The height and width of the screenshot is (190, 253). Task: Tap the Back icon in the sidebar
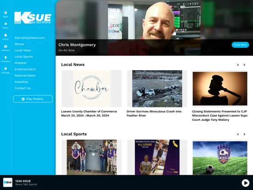coord(5,13)
